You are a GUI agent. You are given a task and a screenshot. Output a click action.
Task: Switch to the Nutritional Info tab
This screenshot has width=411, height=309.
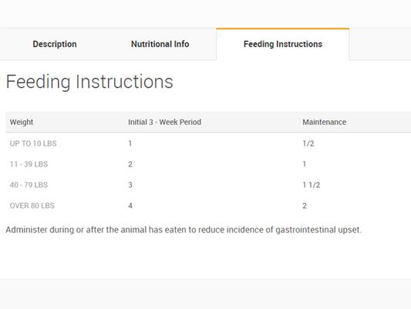tap(160, 44)
